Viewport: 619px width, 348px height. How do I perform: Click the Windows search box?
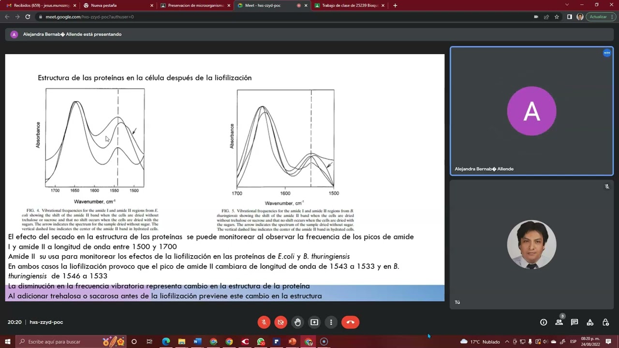(x=72, y=342)
